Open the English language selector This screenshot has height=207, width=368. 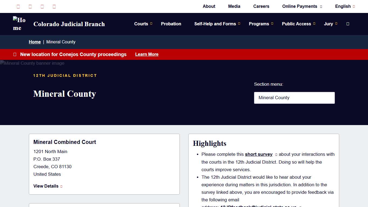pyautogui.click(x=343, y=6)
